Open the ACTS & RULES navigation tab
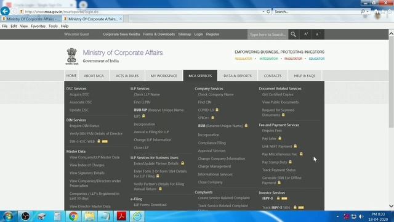394x222 pixels. (x=127, y=76)
